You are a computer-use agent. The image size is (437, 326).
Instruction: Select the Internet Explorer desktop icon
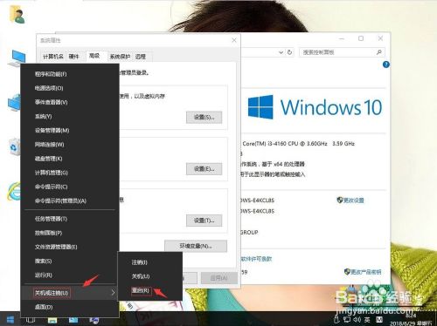[x=14, y=191]
